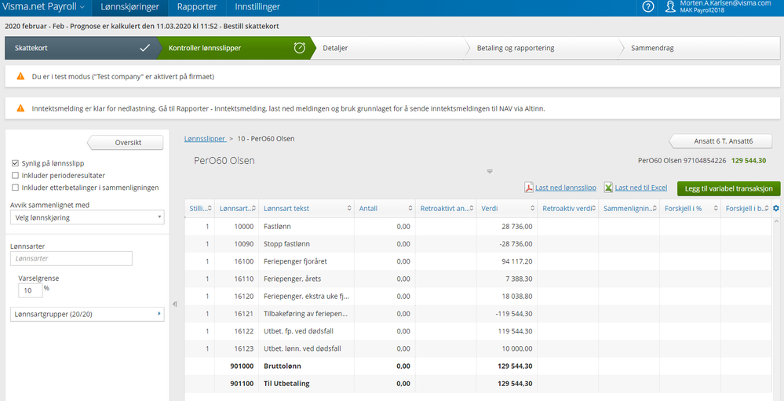The width and height of the screenshot is (784, 401).
Task: Click Legg til variabel transaksjon button
Action: pos(728,188)
